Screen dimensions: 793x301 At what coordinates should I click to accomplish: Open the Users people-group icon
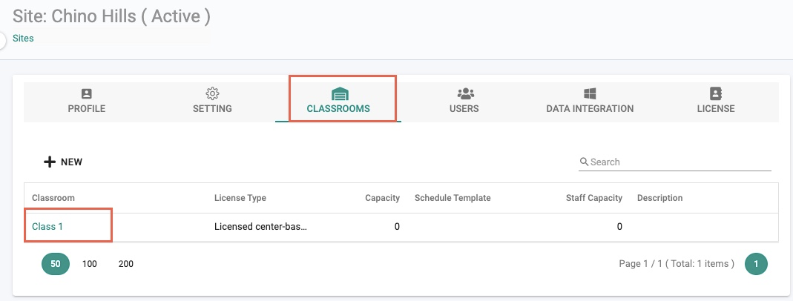[x=465, y=93]
